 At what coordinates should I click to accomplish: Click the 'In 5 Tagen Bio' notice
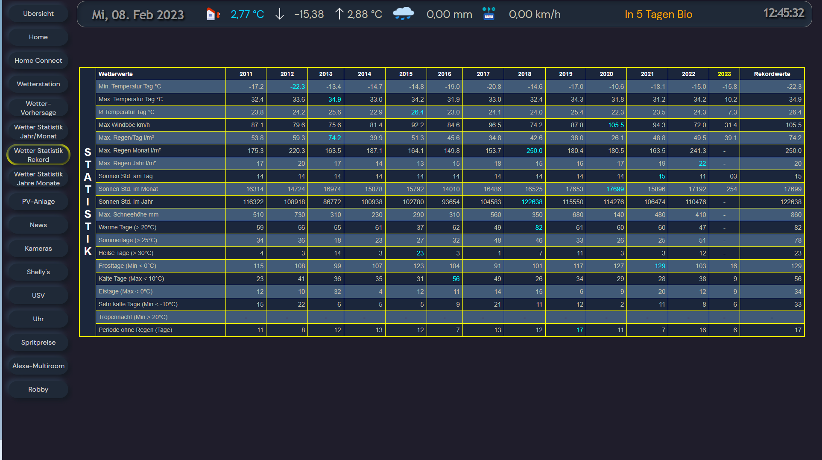658,14
